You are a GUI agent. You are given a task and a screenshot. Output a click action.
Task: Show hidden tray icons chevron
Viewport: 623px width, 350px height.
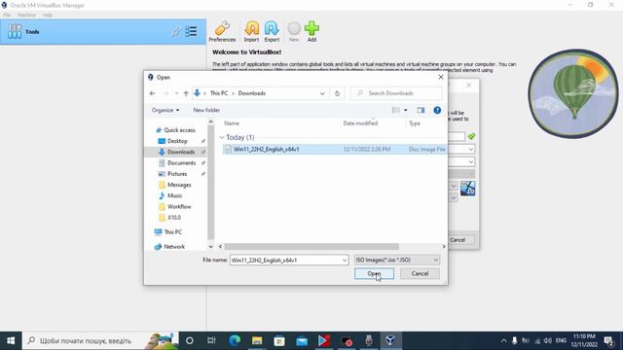click(503, 340)
